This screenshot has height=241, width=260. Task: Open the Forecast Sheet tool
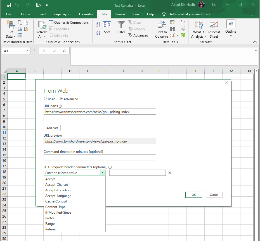pos(214,30)
